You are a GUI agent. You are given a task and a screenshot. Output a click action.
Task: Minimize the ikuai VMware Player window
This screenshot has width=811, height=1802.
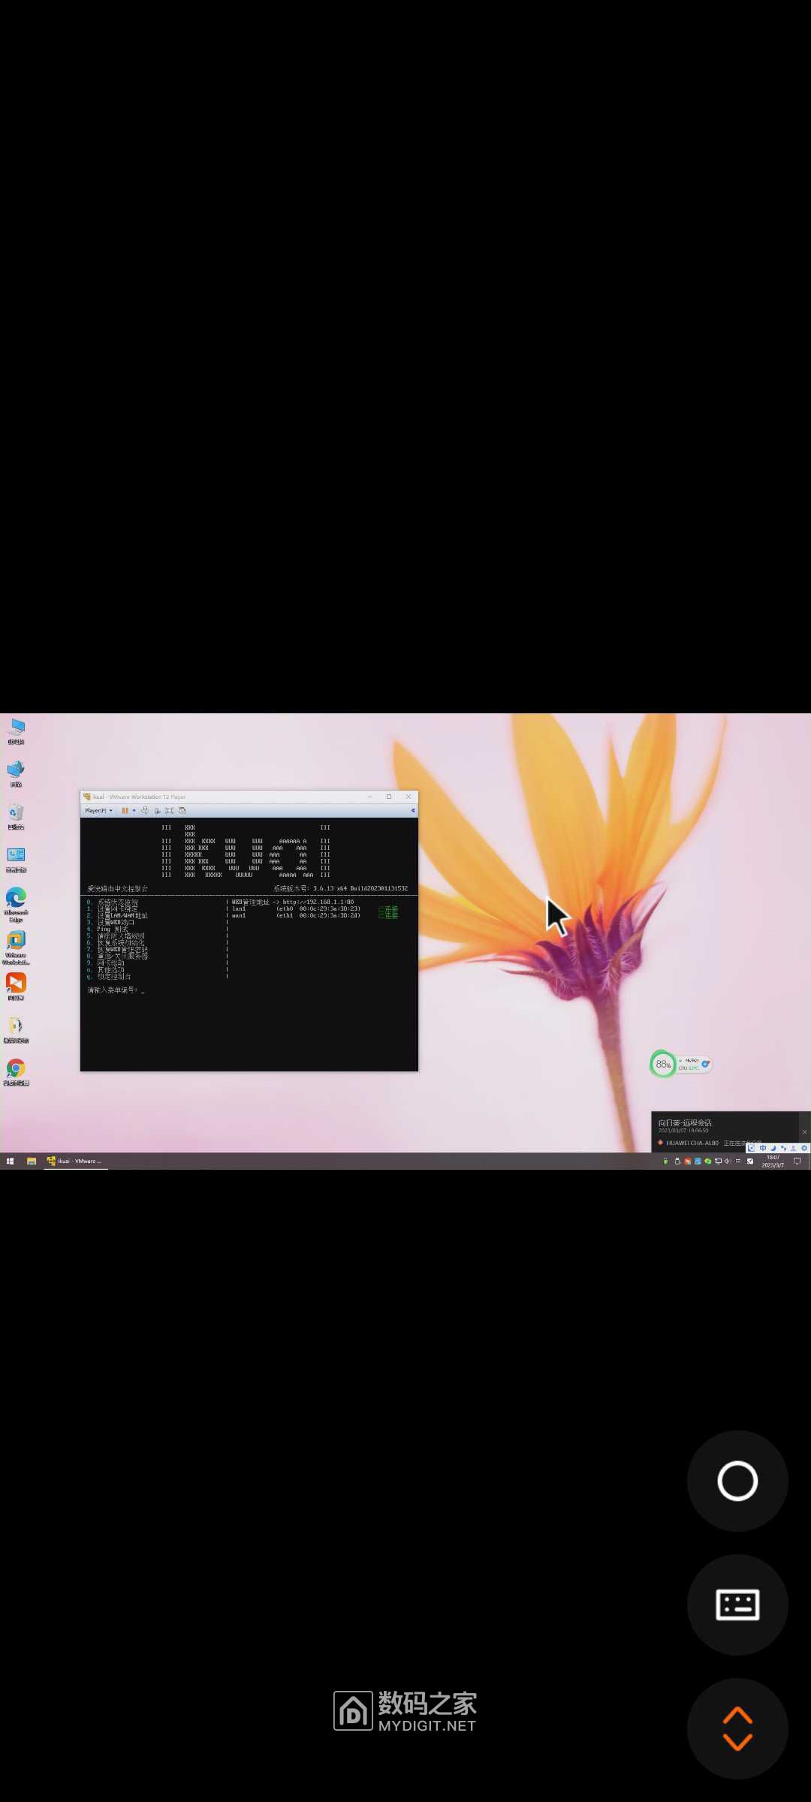(x=370, y=797)
